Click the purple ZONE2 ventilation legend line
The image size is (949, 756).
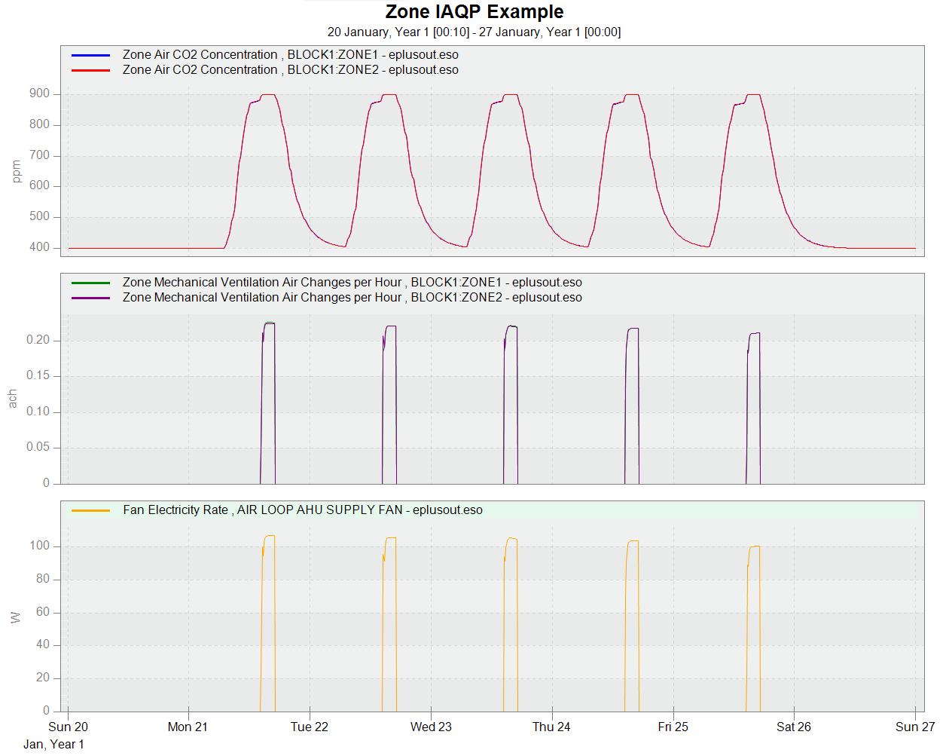pyautogui.click(x=90, y=298)
